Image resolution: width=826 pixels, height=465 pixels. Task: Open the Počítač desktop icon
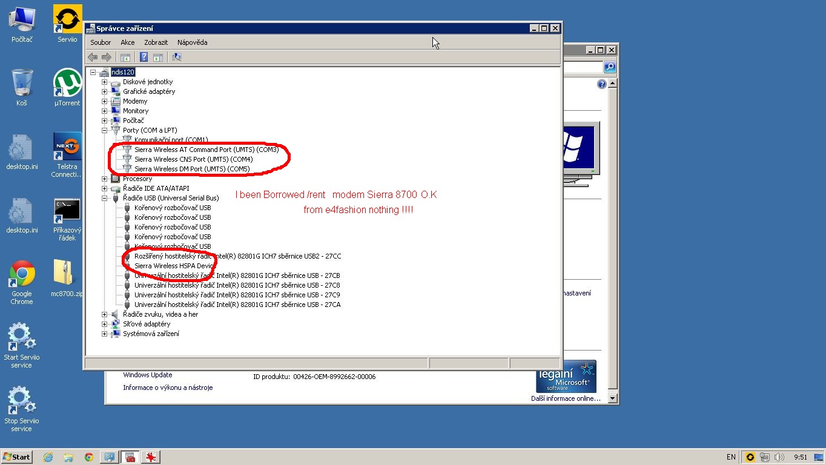[22, 25]
